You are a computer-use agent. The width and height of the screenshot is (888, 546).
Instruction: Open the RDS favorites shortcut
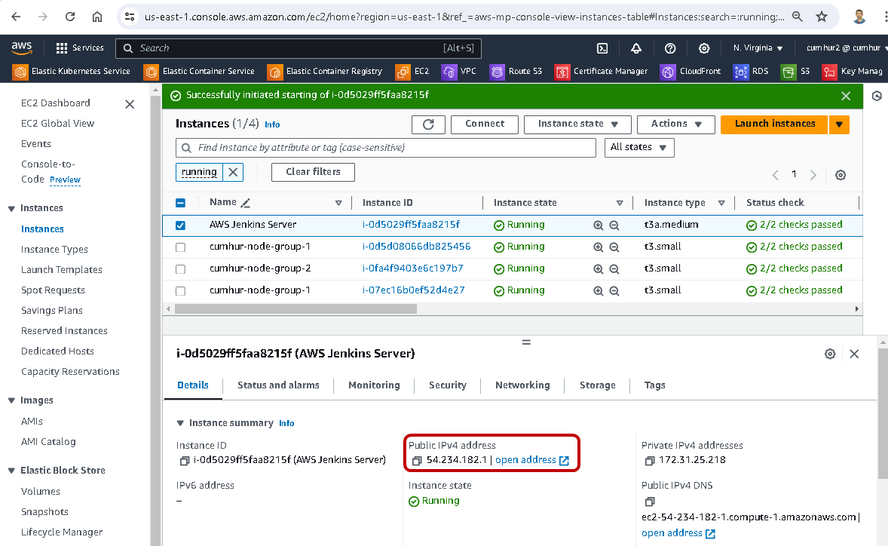click(751, 72)
